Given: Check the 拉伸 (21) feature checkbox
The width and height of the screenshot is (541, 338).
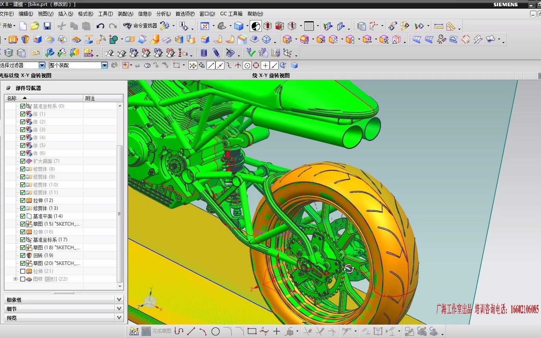Looking at the screenshot, I should [x=23, y=271].
